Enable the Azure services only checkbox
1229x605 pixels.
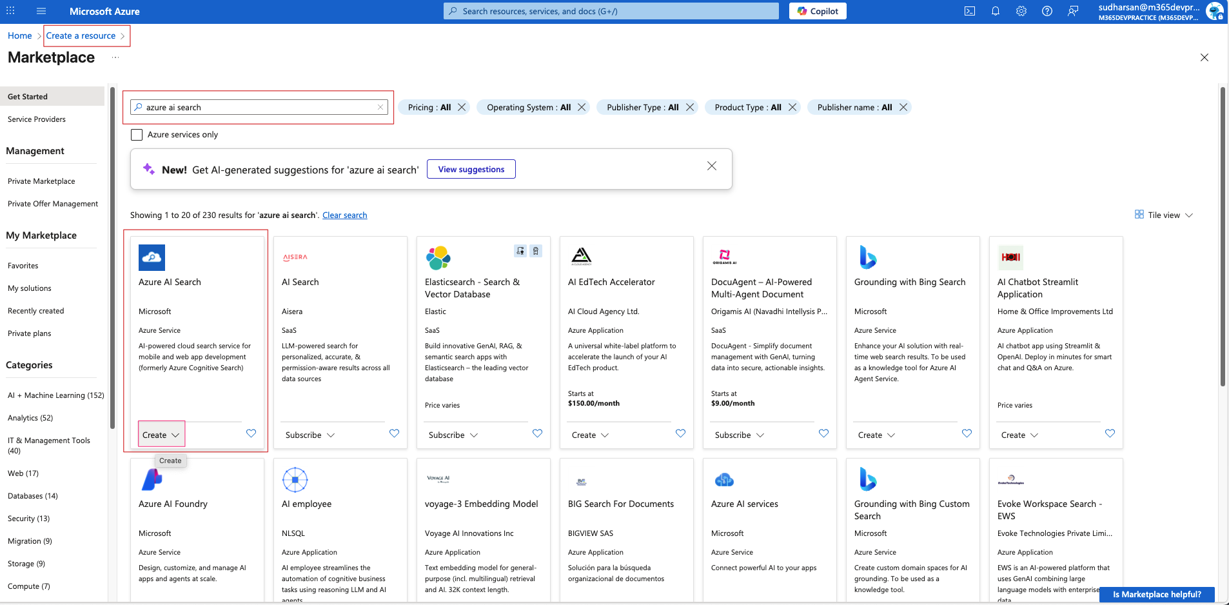coord(136,134)
